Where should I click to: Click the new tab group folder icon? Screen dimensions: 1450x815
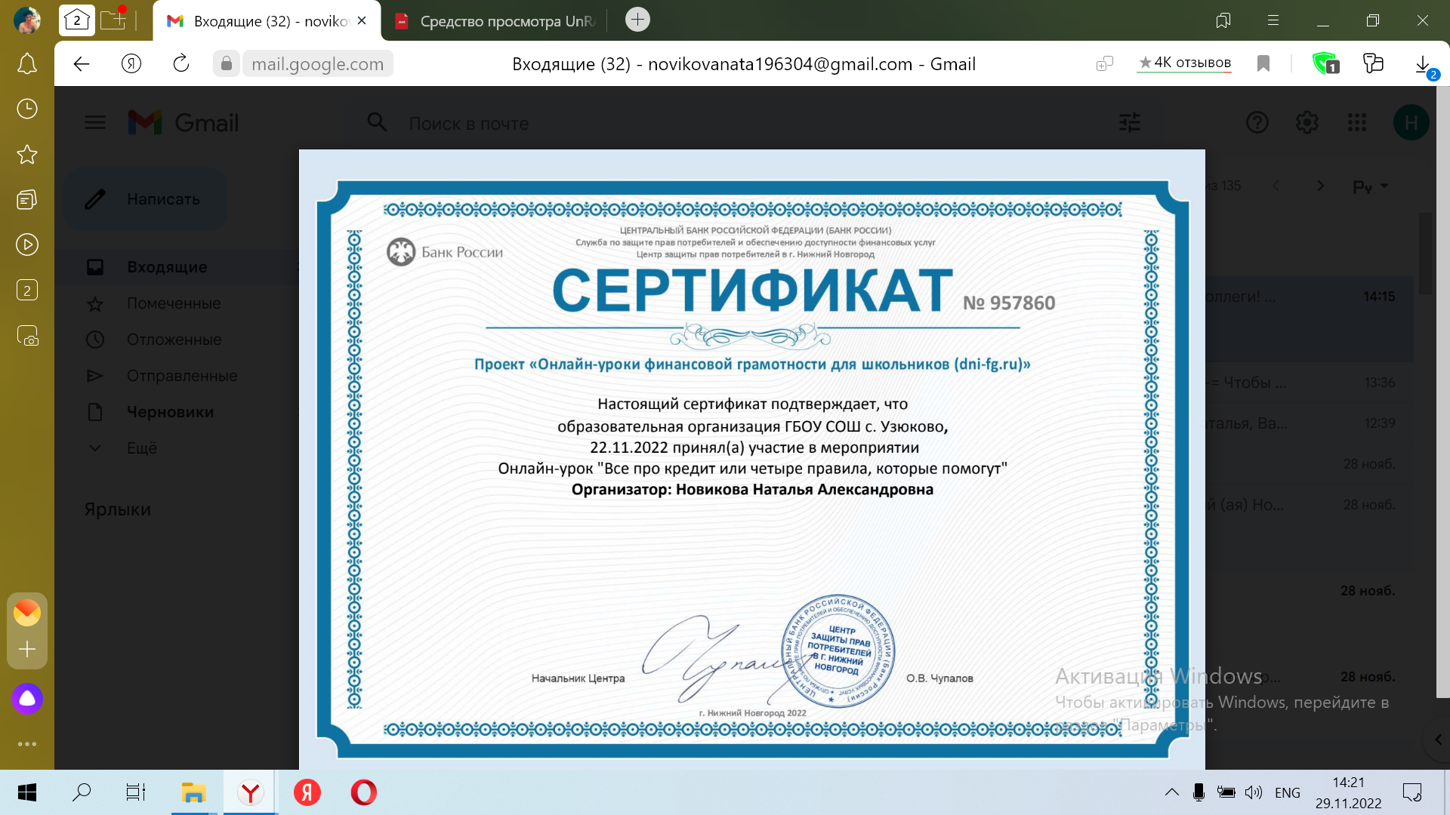pyautogui.click(x=113, y=19)
